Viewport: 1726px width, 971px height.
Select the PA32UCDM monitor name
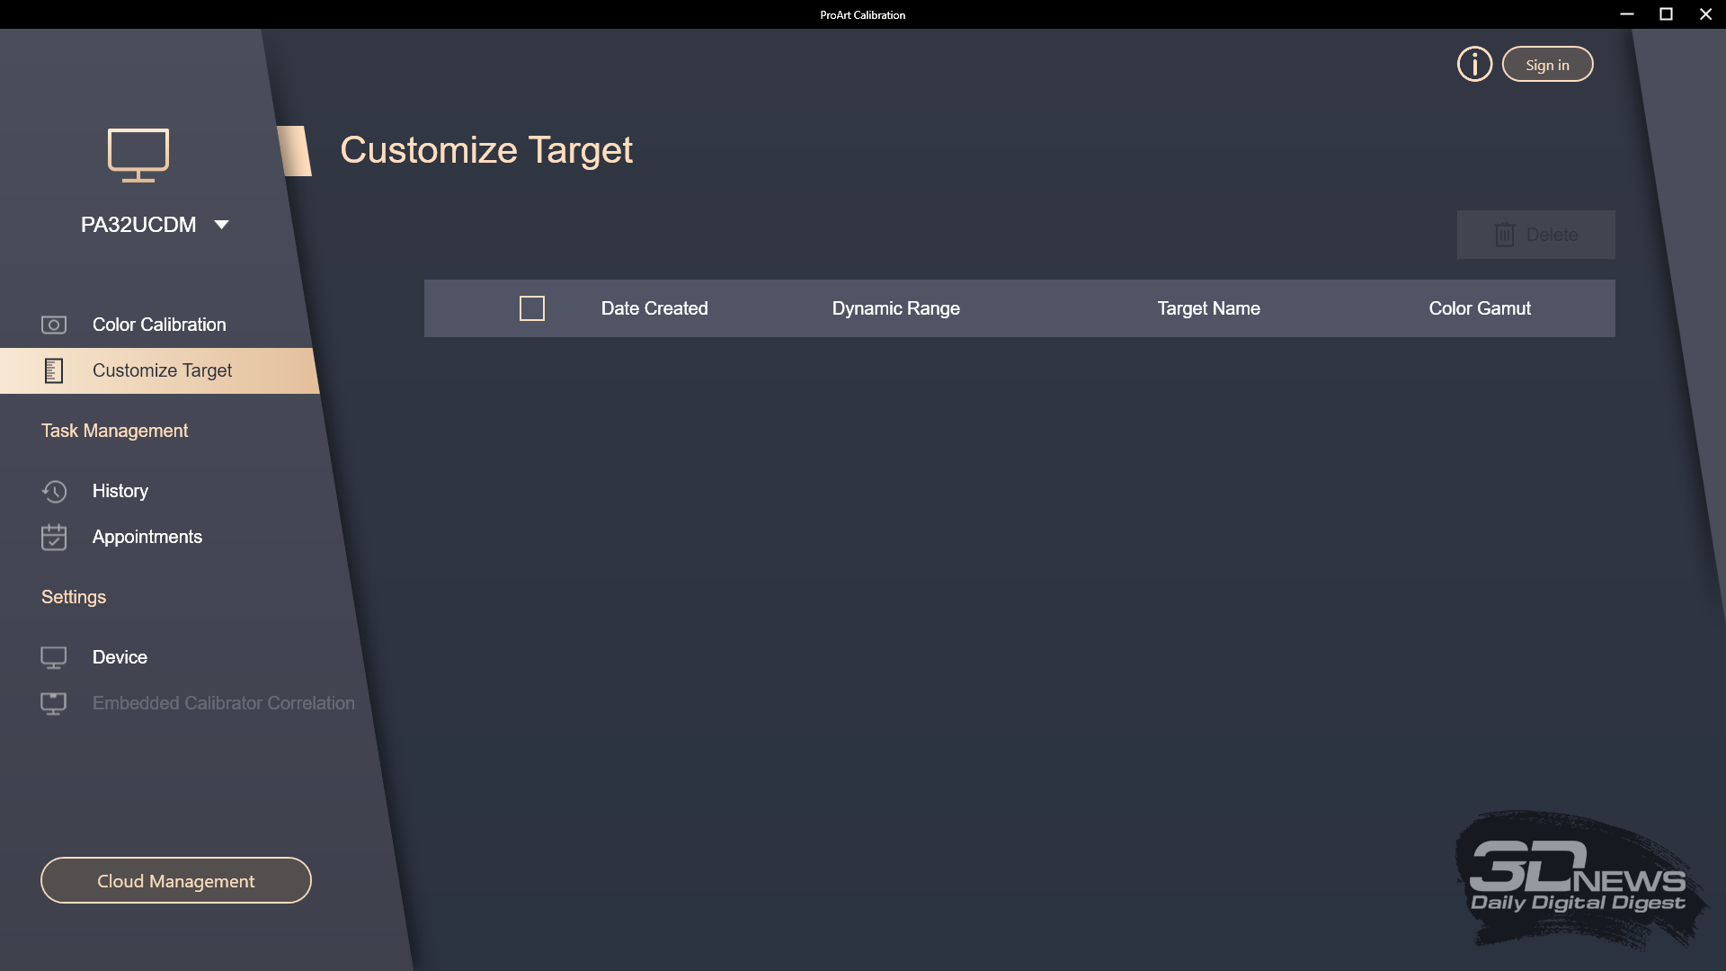point(138,225)
